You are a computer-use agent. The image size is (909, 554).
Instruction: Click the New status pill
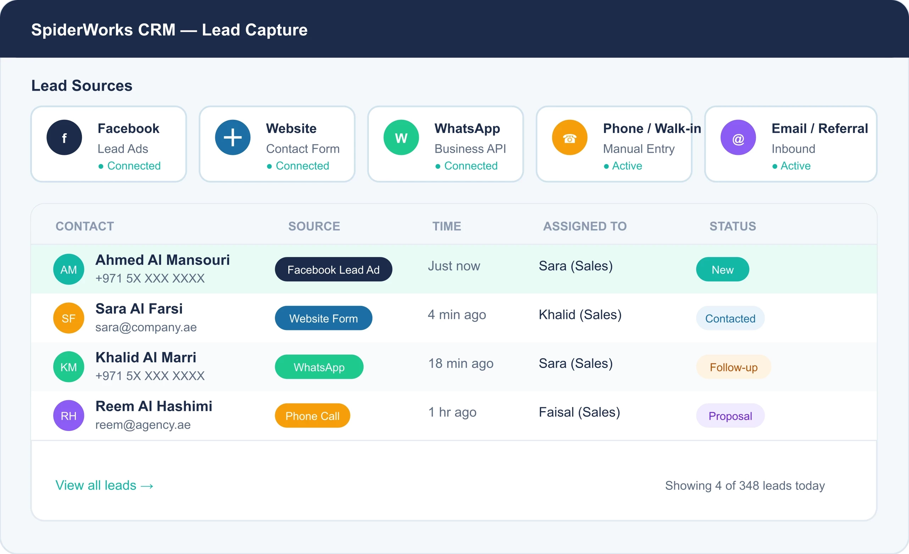pos(722,269)
